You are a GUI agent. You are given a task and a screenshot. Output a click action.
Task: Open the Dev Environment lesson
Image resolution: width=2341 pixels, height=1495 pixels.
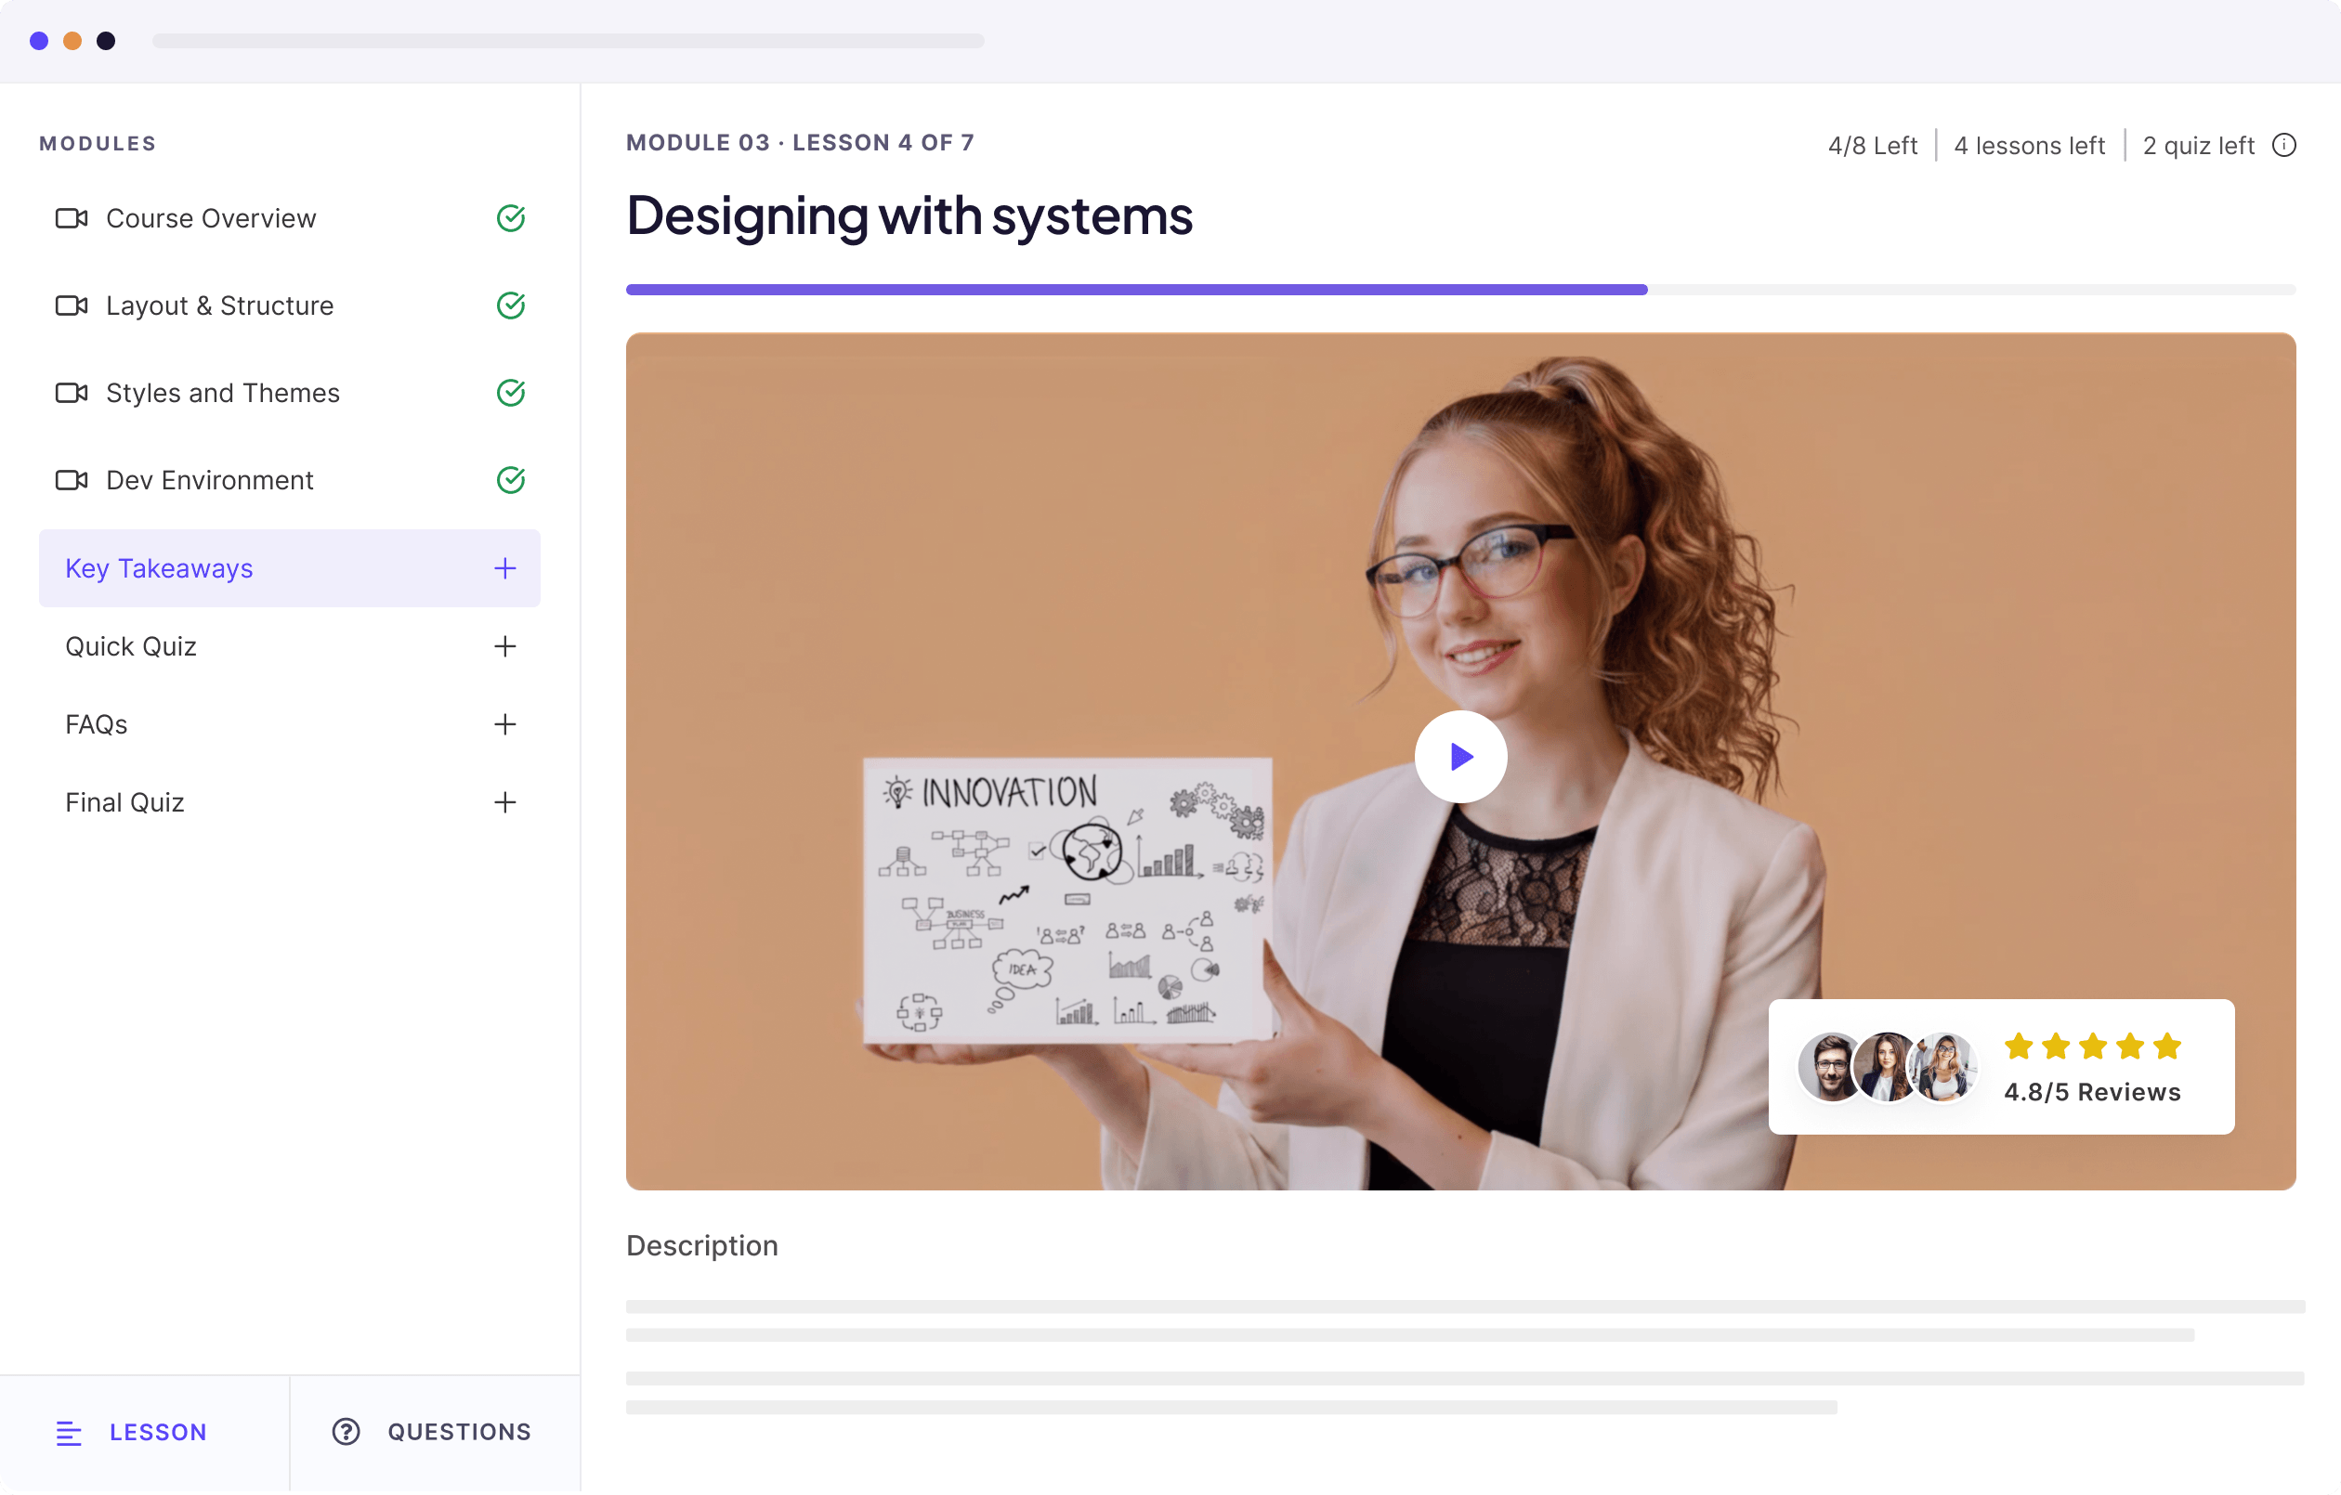coord(290,481)
